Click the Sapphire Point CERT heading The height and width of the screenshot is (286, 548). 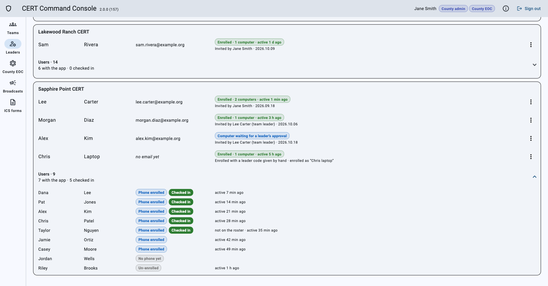pos(61,89)
